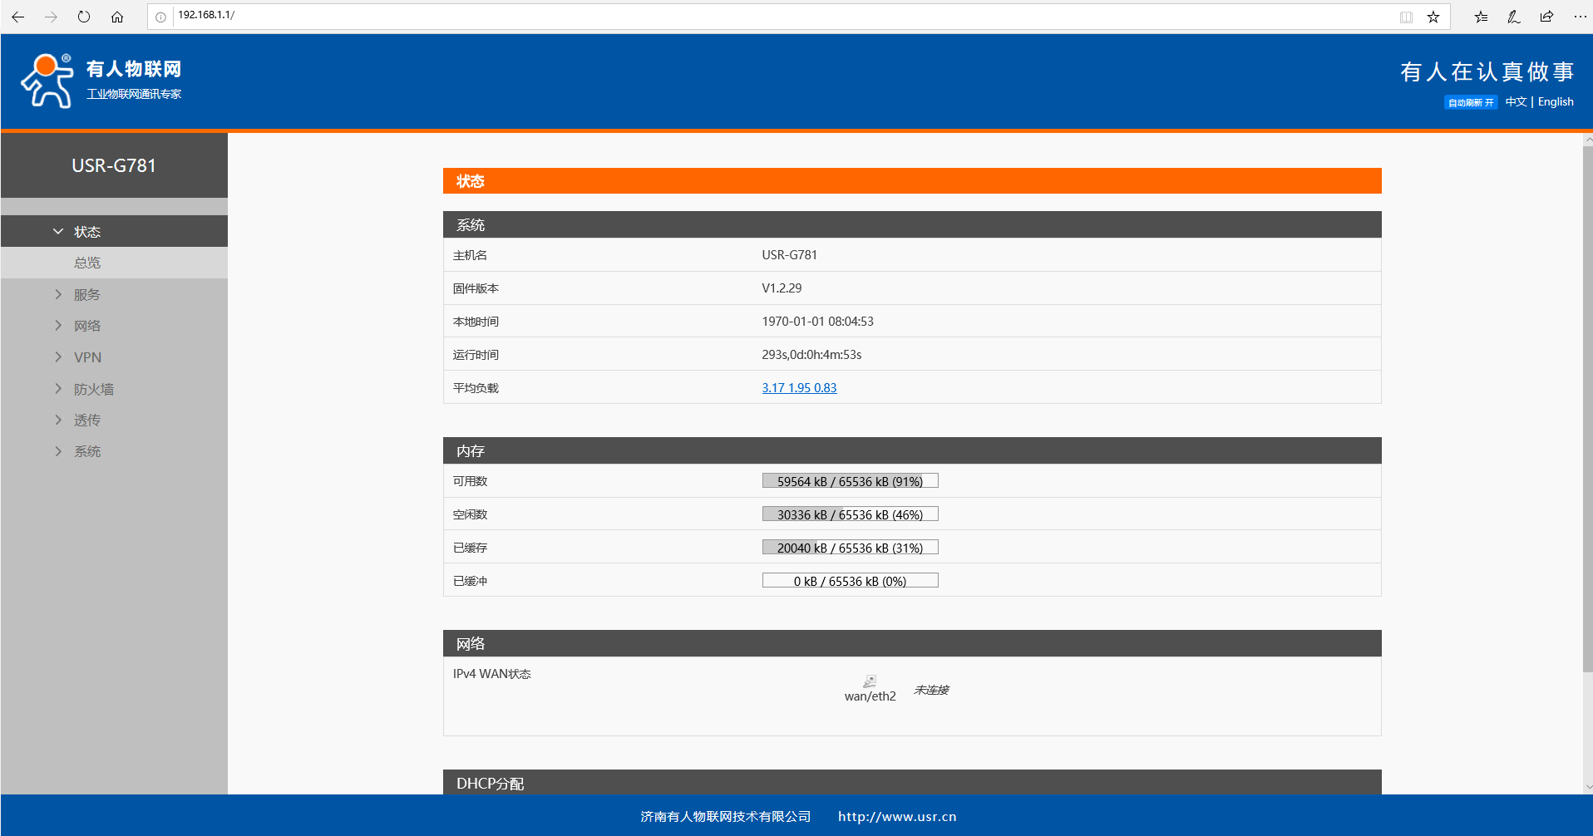
Task: Click the browser Home icon
Action: 117,17
